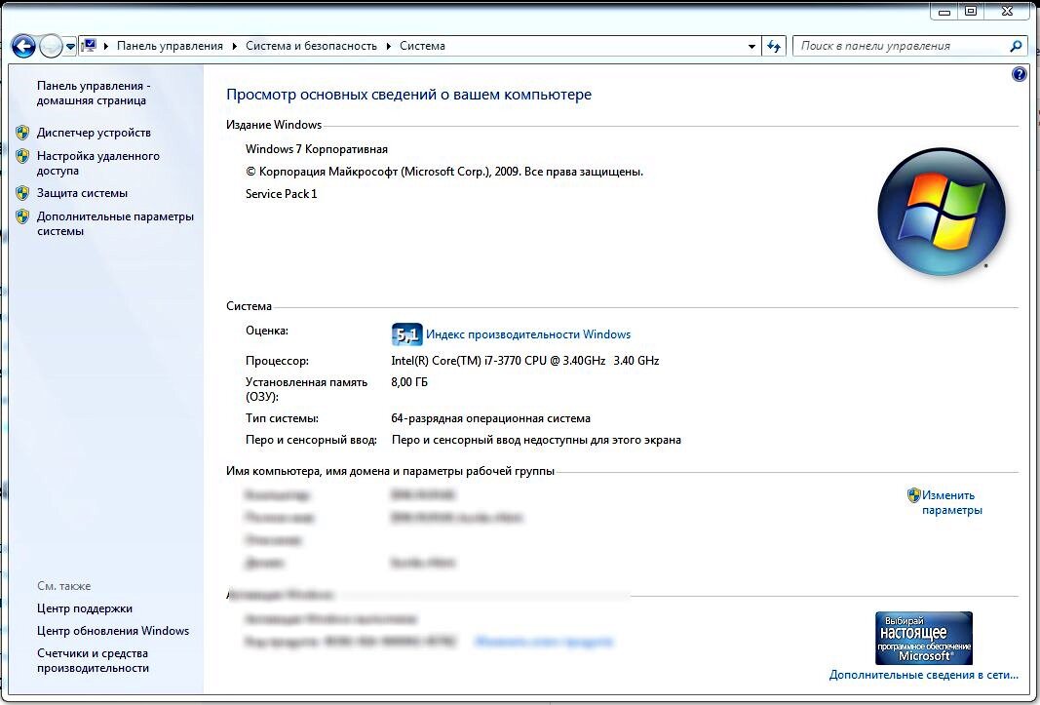Refresh the page with the refresh icon

point(773,47)
